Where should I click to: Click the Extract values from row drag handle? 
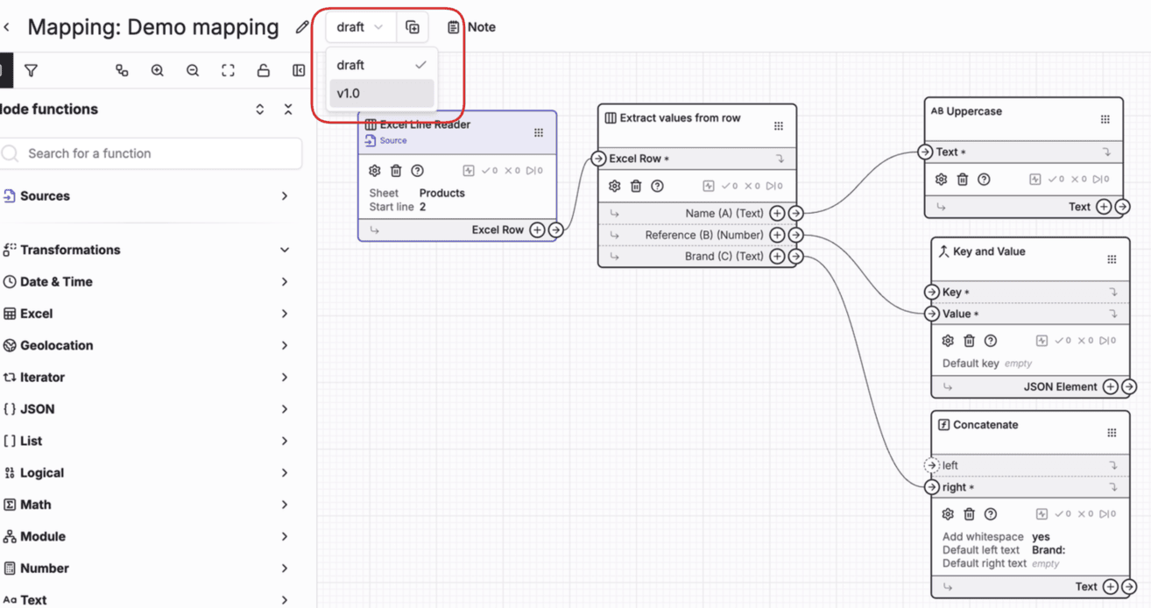coord(779,126)
